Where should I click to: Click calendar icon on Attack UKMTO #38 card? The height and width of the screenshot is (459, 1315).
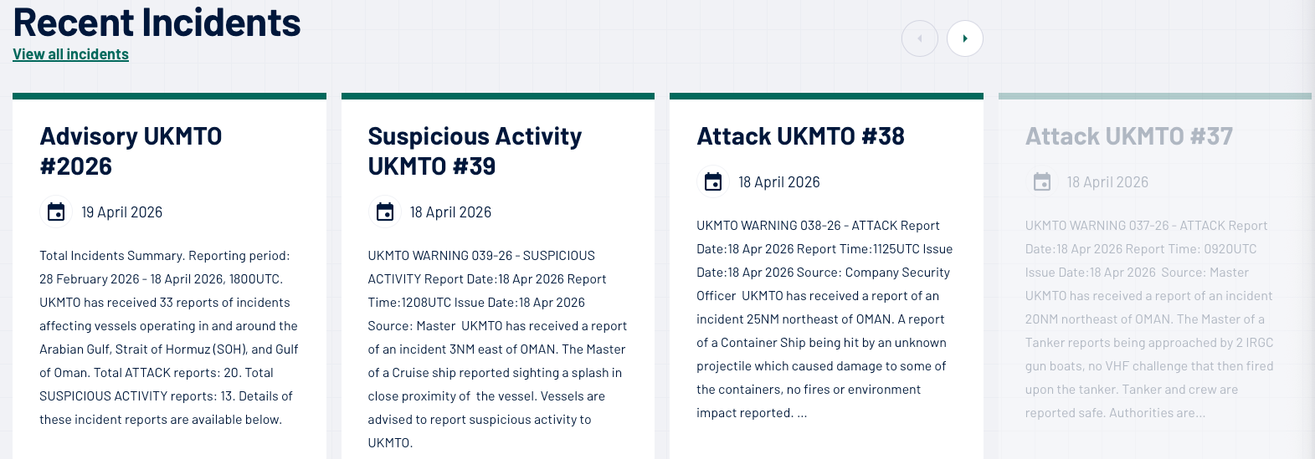713,182
